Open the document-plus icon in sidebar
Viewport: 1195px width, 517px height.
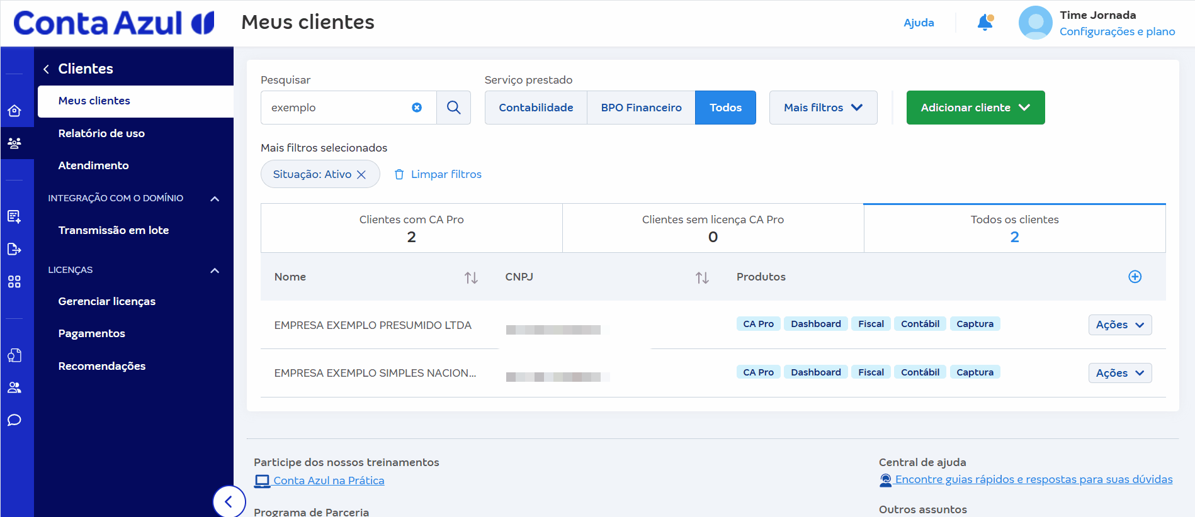tap(14, 217)
